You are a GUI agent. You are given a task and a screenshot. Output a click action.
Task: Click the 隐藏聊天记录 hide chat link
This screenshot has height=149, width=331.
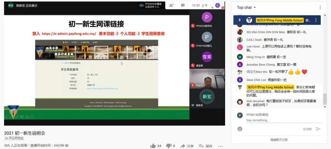[279, 140]
